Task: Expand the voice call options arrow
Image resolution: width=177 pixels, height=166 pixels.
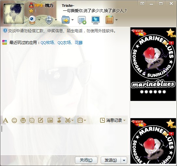Action: (x=56, y=20)
